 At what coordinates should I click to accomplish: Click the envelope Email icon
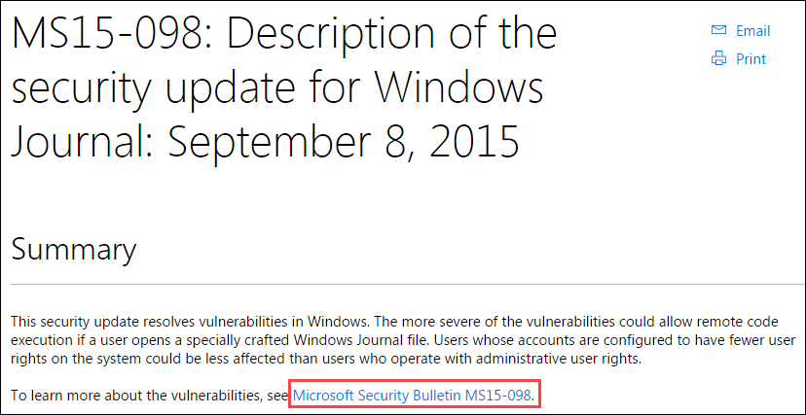[718, 31]
